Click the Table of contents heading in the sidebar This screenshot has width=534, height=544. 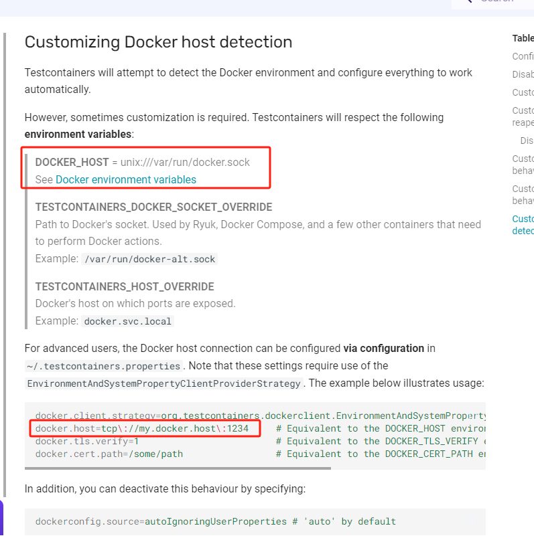click(x=523, y=38)
